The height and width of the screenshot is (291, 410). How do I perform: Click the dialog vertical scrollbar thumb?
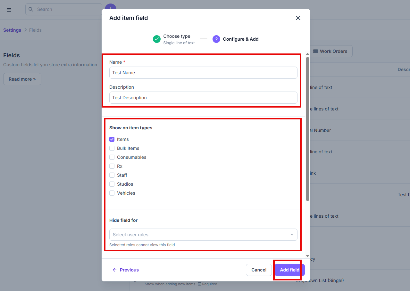308,129
